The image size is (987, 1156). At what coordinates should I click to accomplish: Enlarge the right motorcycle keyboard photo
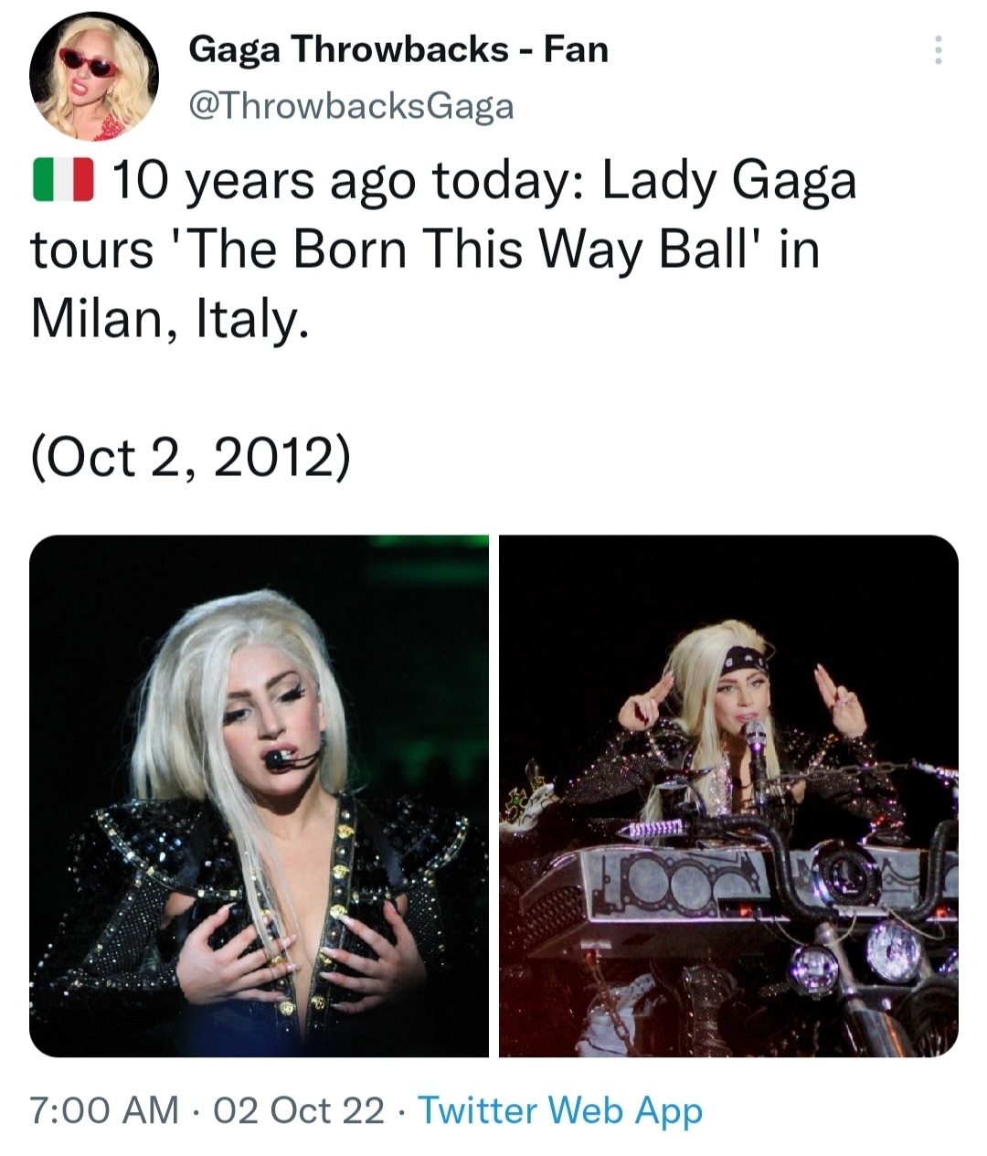coord(728,796)
